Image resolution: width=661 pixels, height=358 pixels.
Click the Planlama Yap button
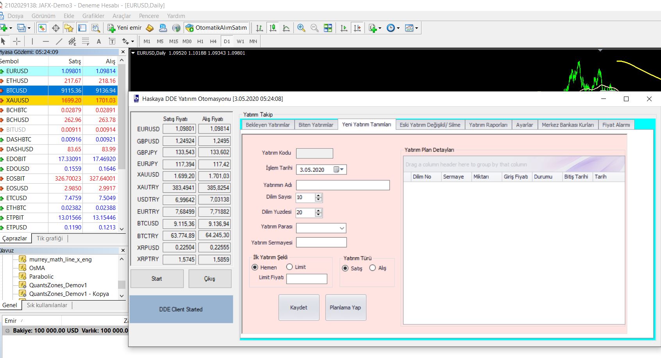[345, 308]
